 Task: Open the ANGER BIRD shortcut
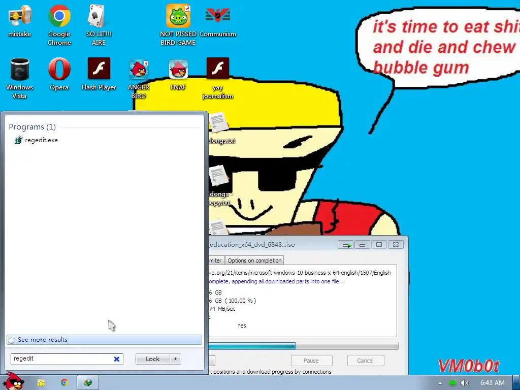pos(139,79)
